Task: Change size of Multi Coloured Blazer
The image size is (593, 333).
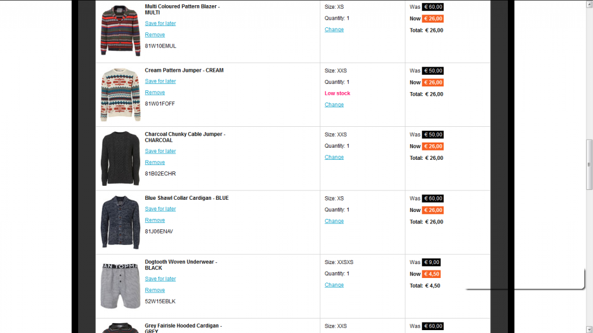Action: [x=334, y=30]
